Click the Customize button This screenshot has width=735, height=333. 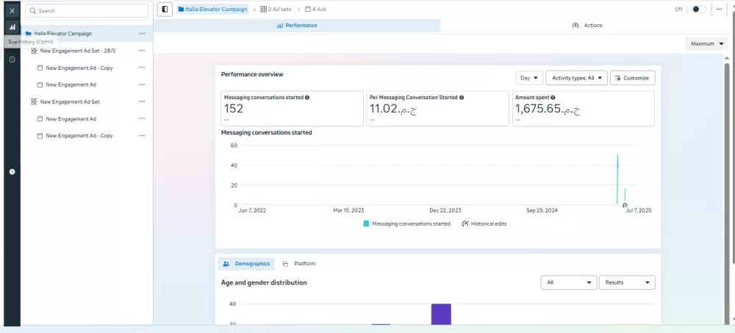(632, 78)
